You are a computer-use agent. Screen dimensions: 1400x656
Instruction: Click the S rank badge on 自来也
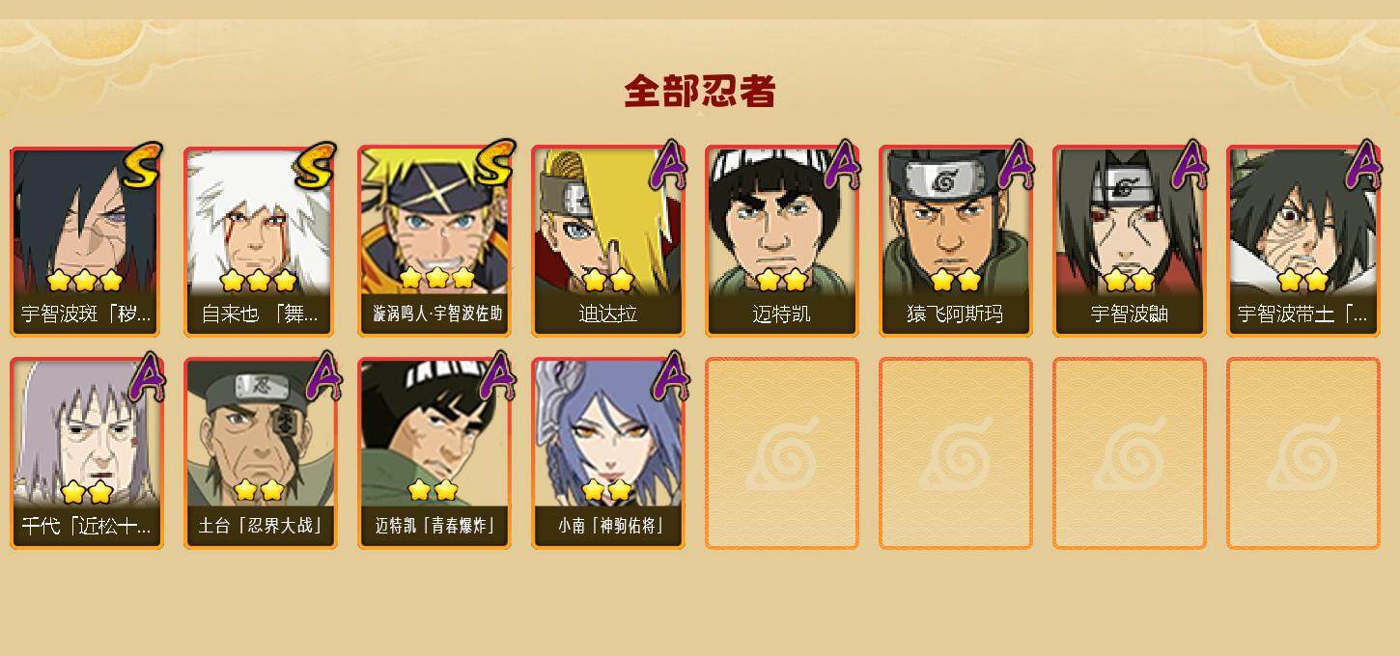[316, 165]
